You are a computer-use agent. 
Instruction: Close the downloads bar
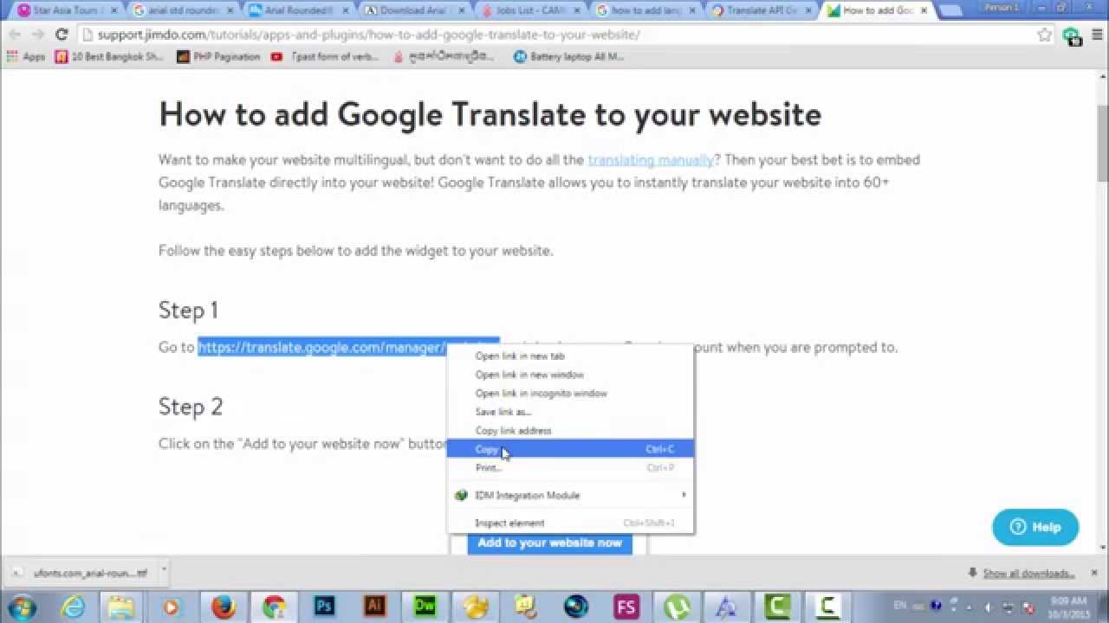(1093, 573)
